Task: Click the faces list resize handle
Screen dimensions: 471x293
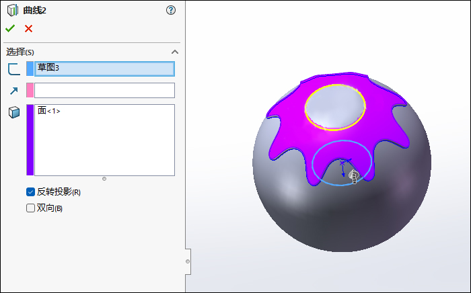Action: pyautogui.click(x=104, y=179)
